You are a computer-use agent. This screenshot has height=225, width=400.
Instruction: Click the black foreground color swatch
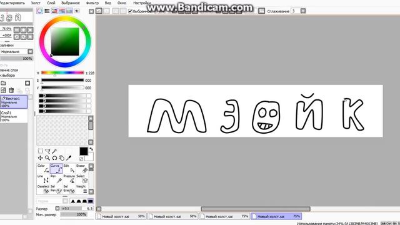click(83, 151)
